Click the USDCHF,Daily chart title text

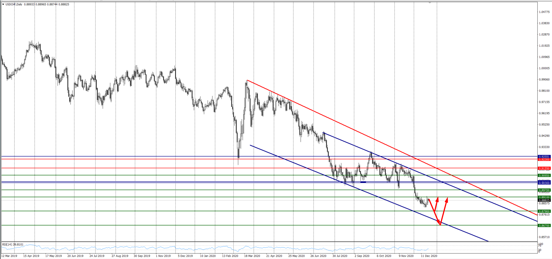(x=14, y=4)
